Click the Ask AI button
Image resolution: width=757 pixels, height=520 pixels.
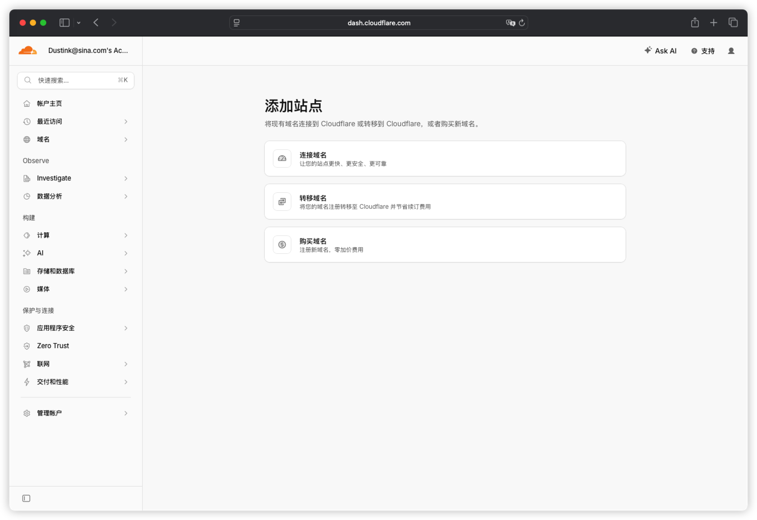[661, 51]
